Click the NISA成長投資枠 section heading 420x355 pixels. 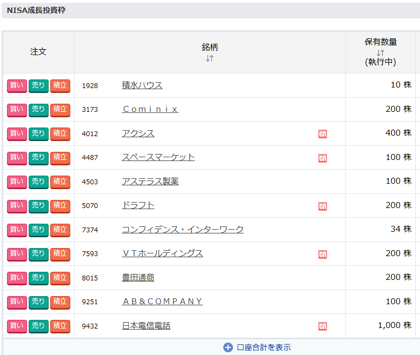tap(36, 10)
